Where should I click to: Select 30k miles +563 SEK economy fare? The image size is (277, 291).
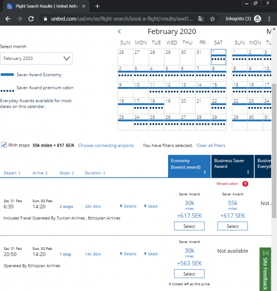[x=189, y=274]
